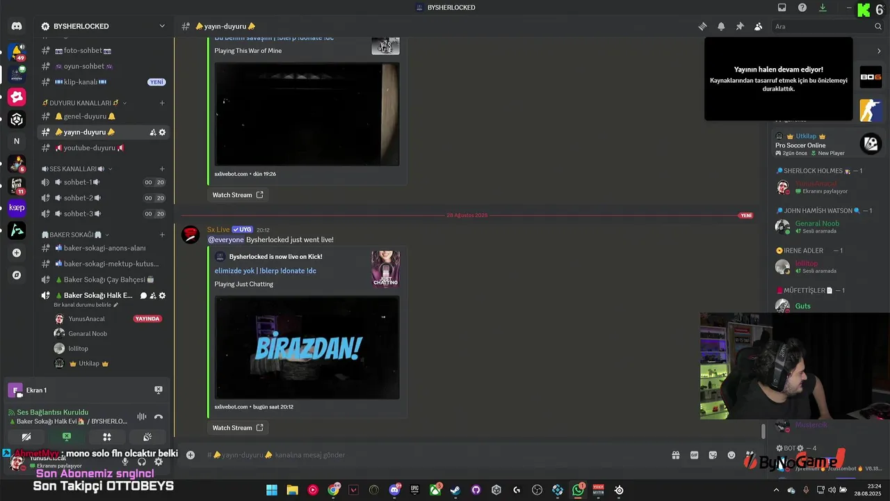Open baker-sokagi-anons-alanı channel

103,248
